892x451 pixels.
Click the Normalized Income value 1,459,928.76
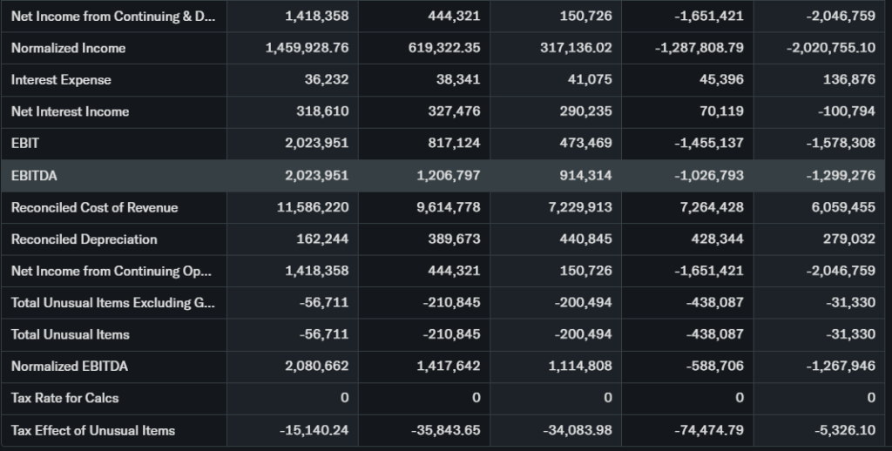pos(307,48)
